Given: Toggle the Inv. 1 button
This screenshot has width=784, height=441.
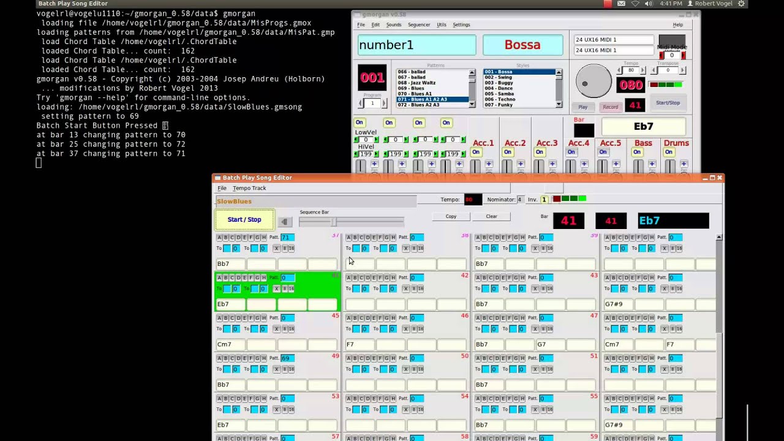Looking at the screenshot, I should point(544,200).
